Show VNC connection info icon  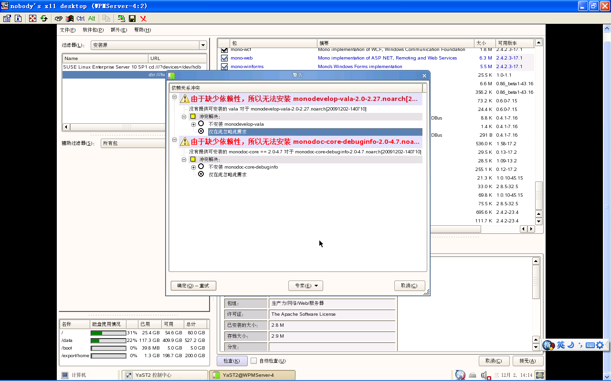[18, 18]
